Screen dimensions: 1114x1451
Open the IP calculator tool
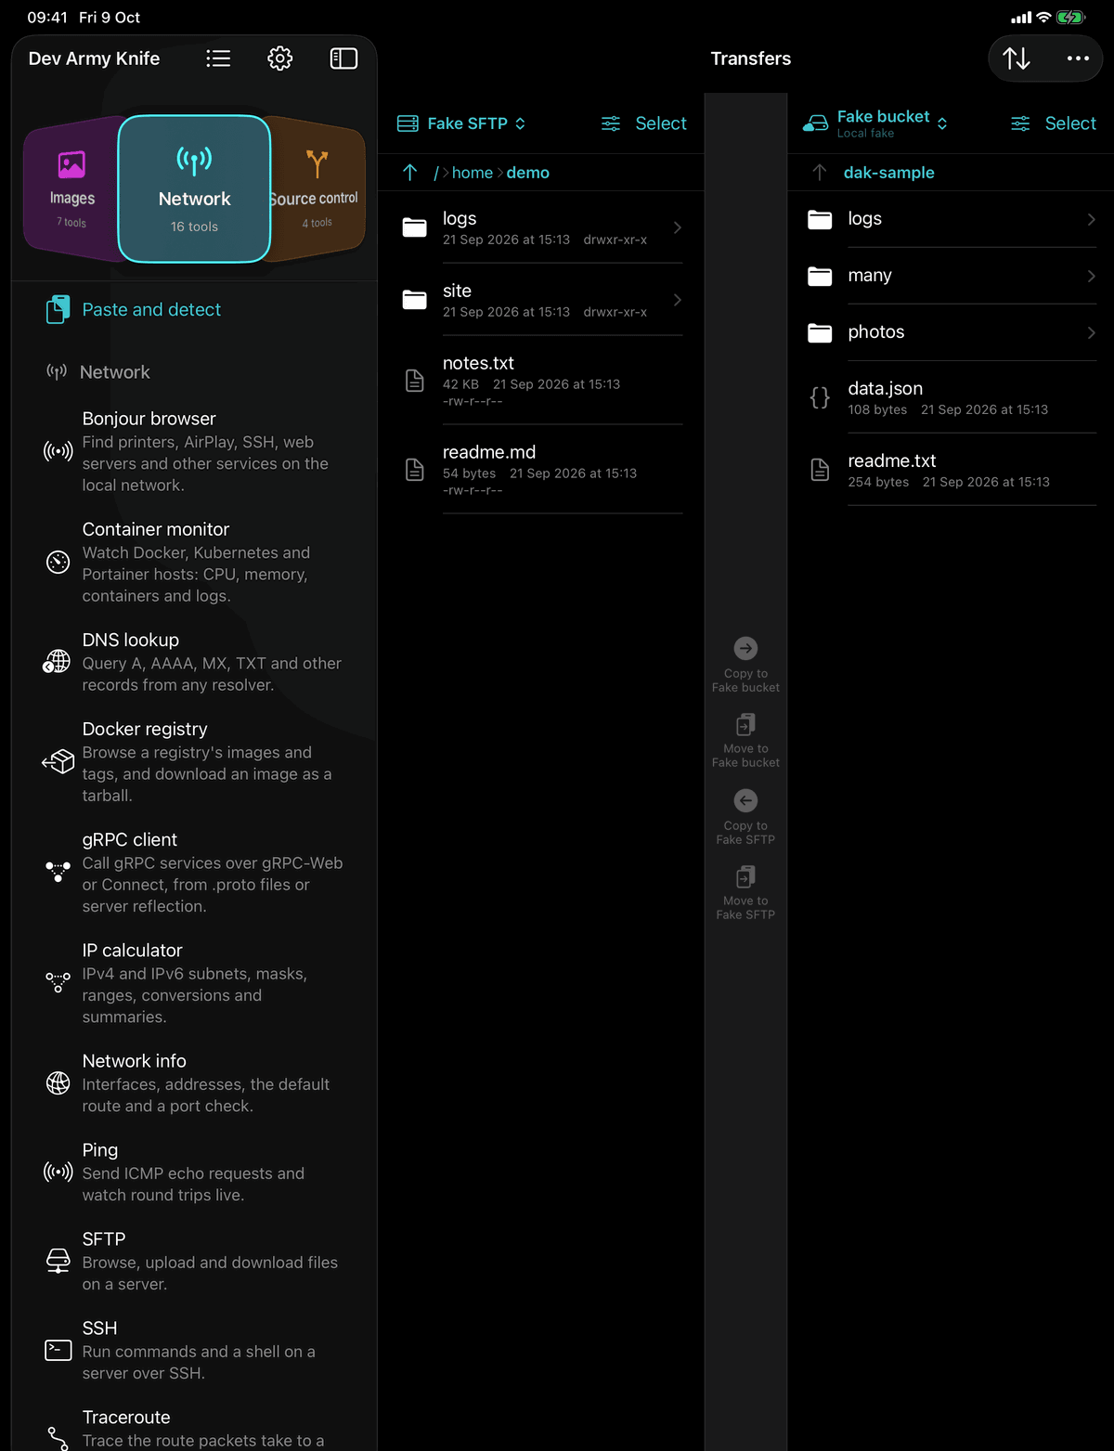pos(194,983)
